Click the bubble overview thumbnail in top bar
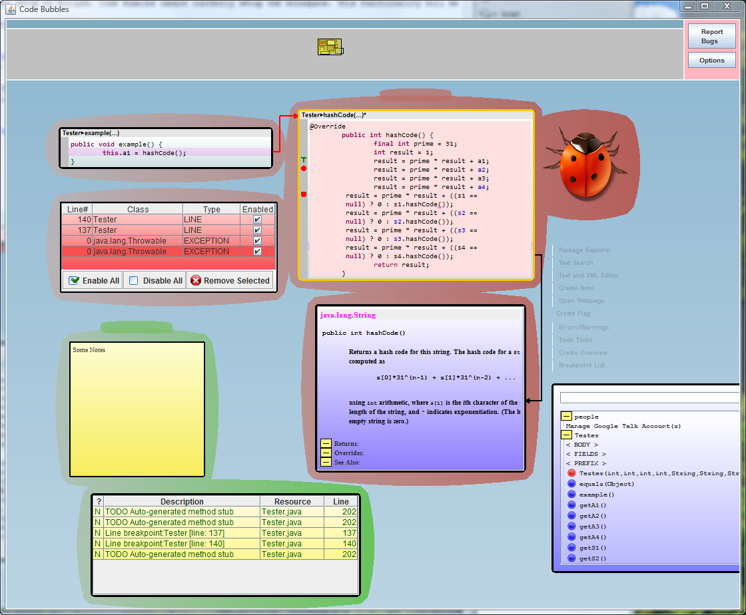 pos(330,47)
